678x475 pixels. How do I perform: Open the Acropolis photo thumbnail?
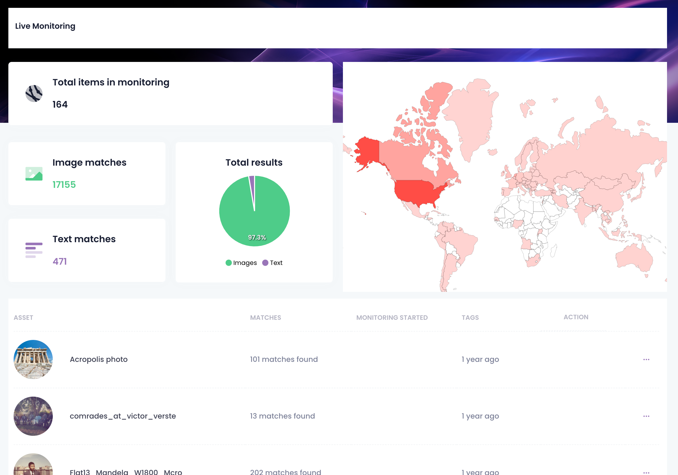33,359
